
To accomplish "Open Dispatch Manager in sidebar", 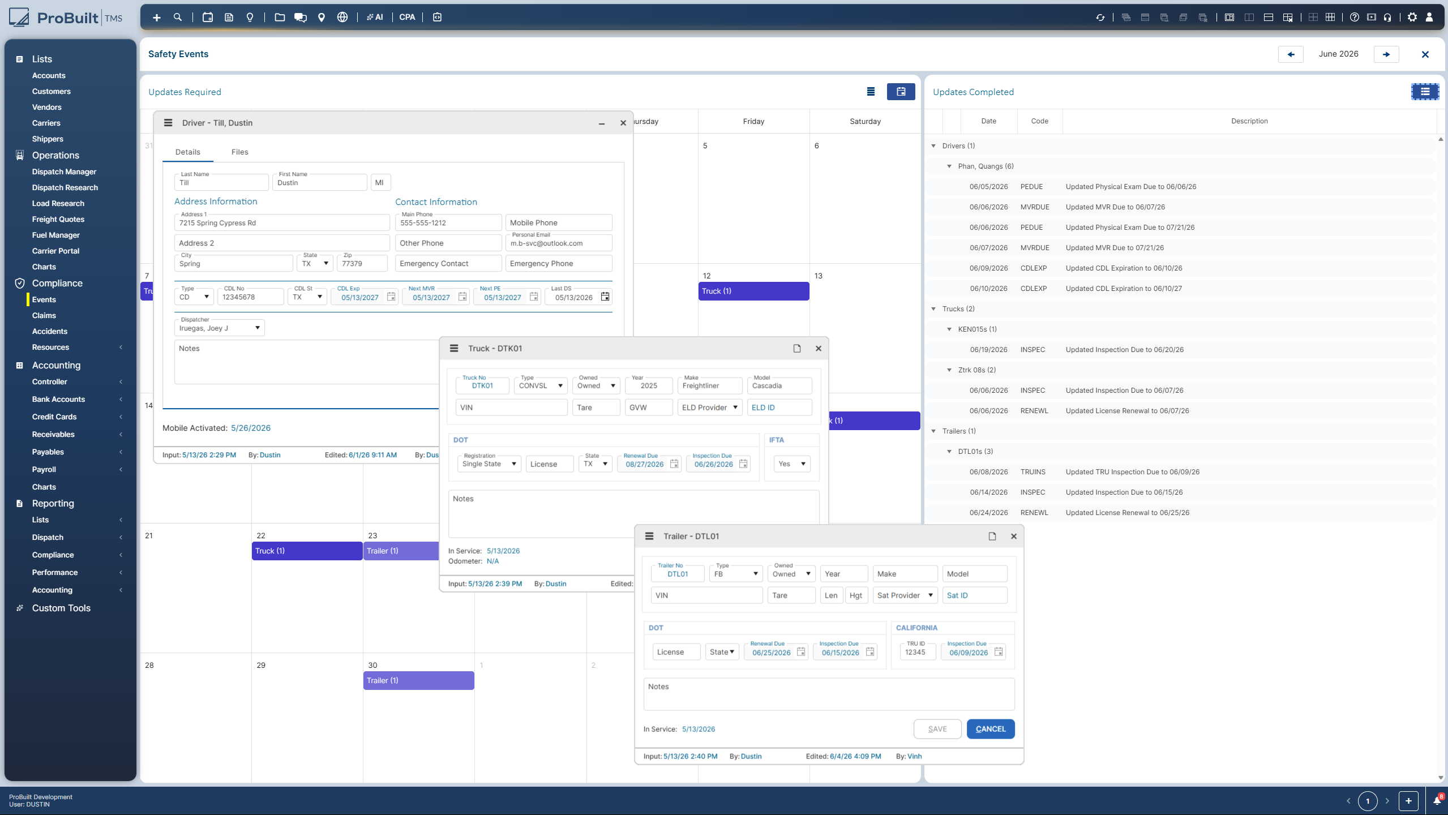I will [64, 171].
